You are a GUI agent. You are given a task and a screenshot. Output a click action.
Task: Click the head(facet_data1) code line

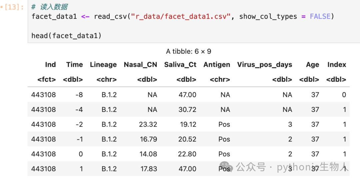point(66,36)
